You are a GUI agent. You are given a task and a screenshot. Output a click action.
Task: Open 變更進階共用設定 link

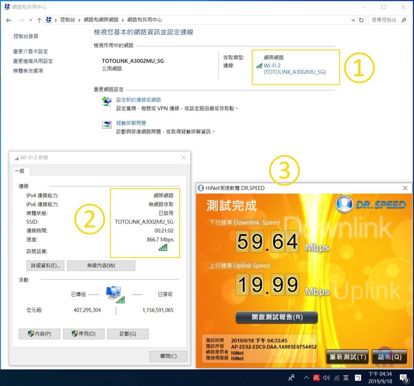(x=33, y=61)
